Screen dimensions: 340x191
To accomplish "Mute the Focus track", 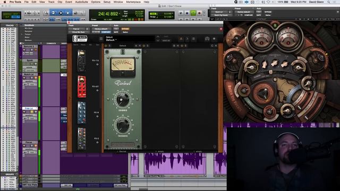I will pos(36,146).
